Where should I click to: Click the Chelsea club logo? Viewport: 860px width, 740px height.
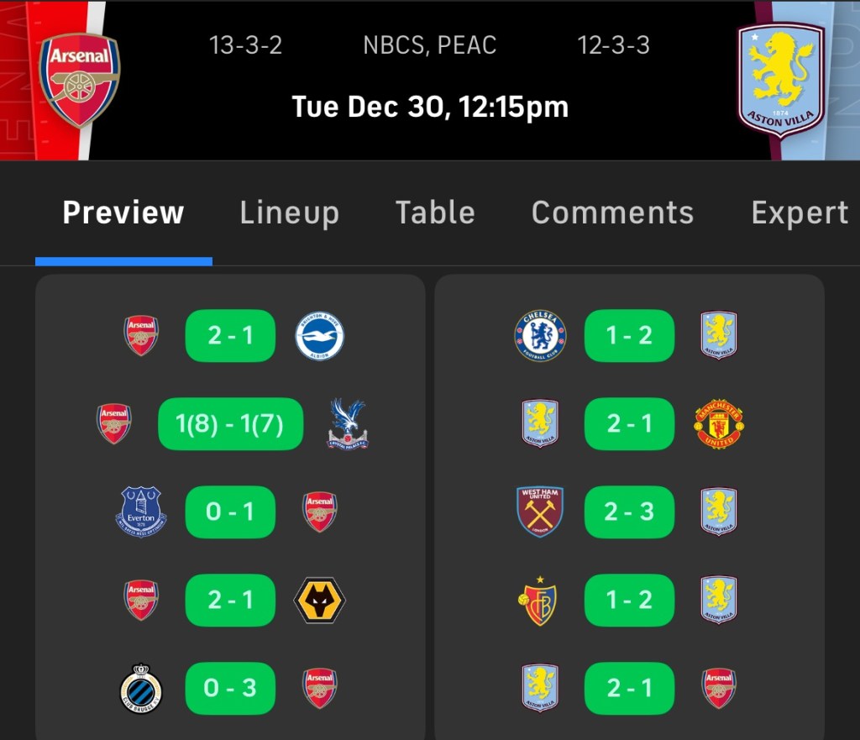(540, 336)
